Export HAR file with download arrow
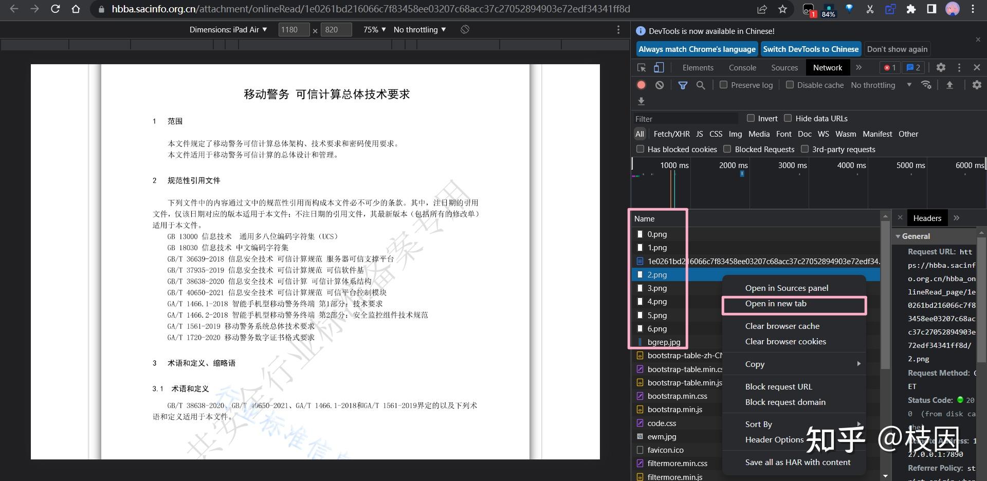 [x=641, y=101]
